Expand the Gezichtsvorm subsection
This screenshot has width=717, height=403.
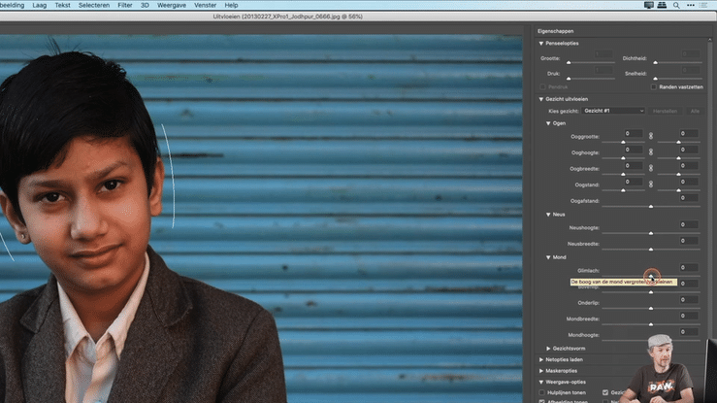(x=548, y=349)
